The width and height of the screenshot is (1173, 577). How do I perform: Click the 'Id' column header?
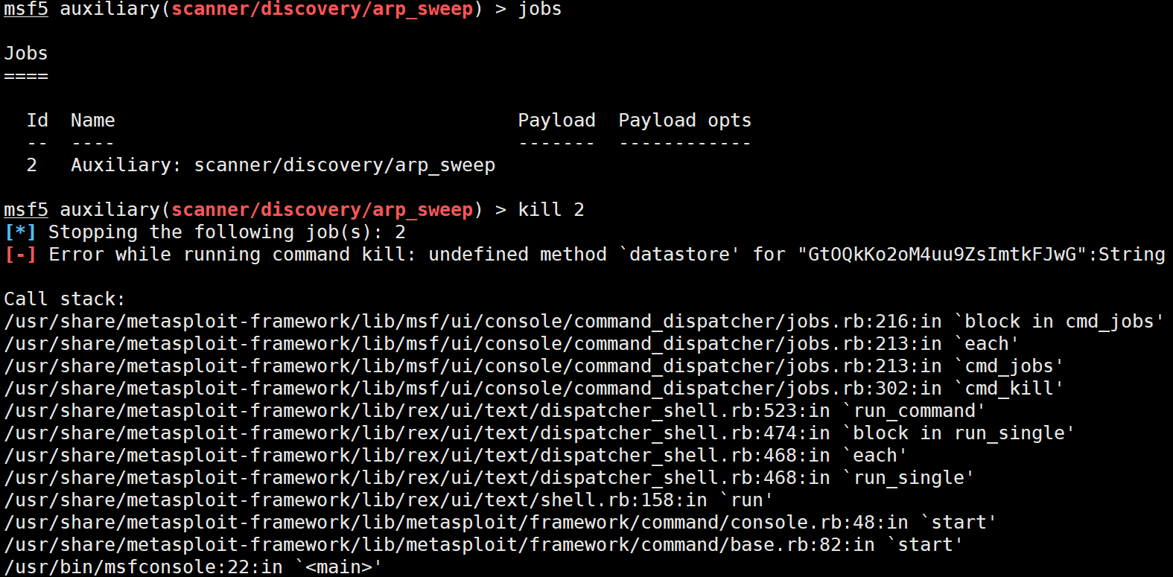pos(37,121)
